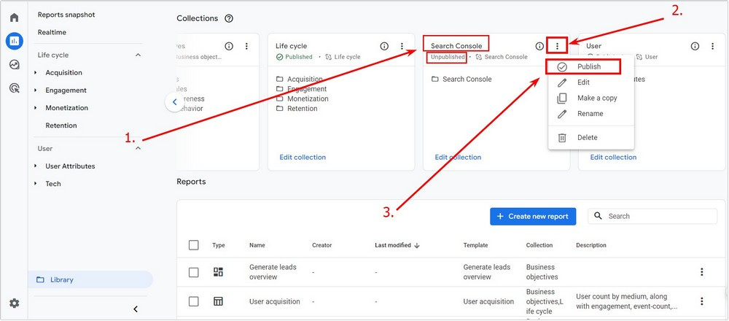Viewport: 729px width, 321px height.
Task: Check the select-all reports checkbox
Action: click(194, 245)
